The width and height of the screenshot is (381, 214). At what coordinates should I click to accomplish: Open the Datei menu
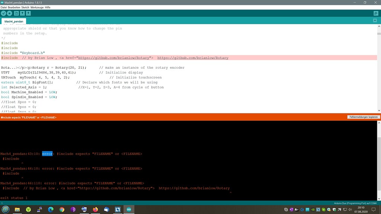[4, 7]
